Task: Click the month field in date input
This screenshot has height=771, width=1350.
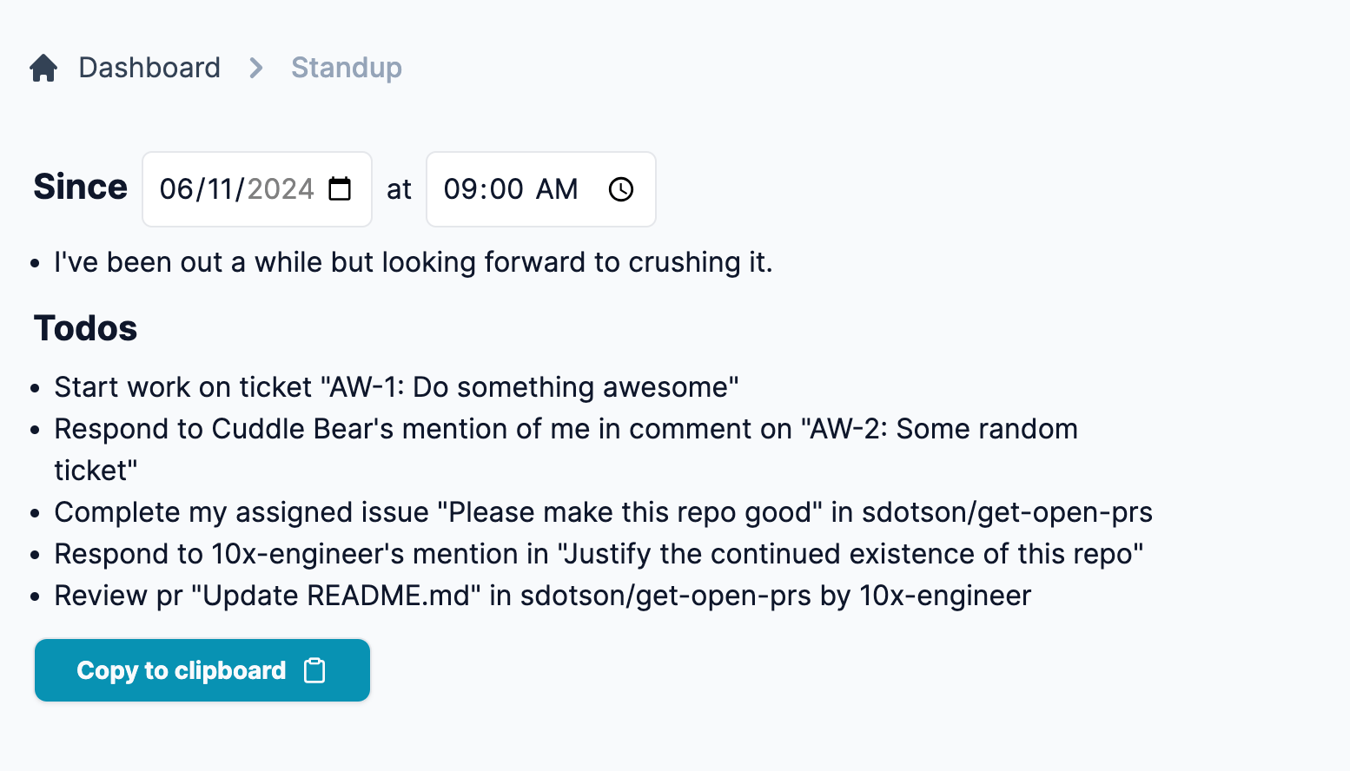Action: (176, 189)
